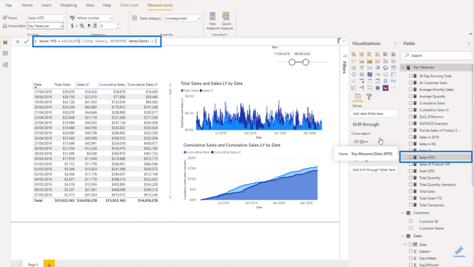The width and height of the screenshot is (474, 267).
Task: Select the Page 1 tab
Action: click(x=33, y=264)
